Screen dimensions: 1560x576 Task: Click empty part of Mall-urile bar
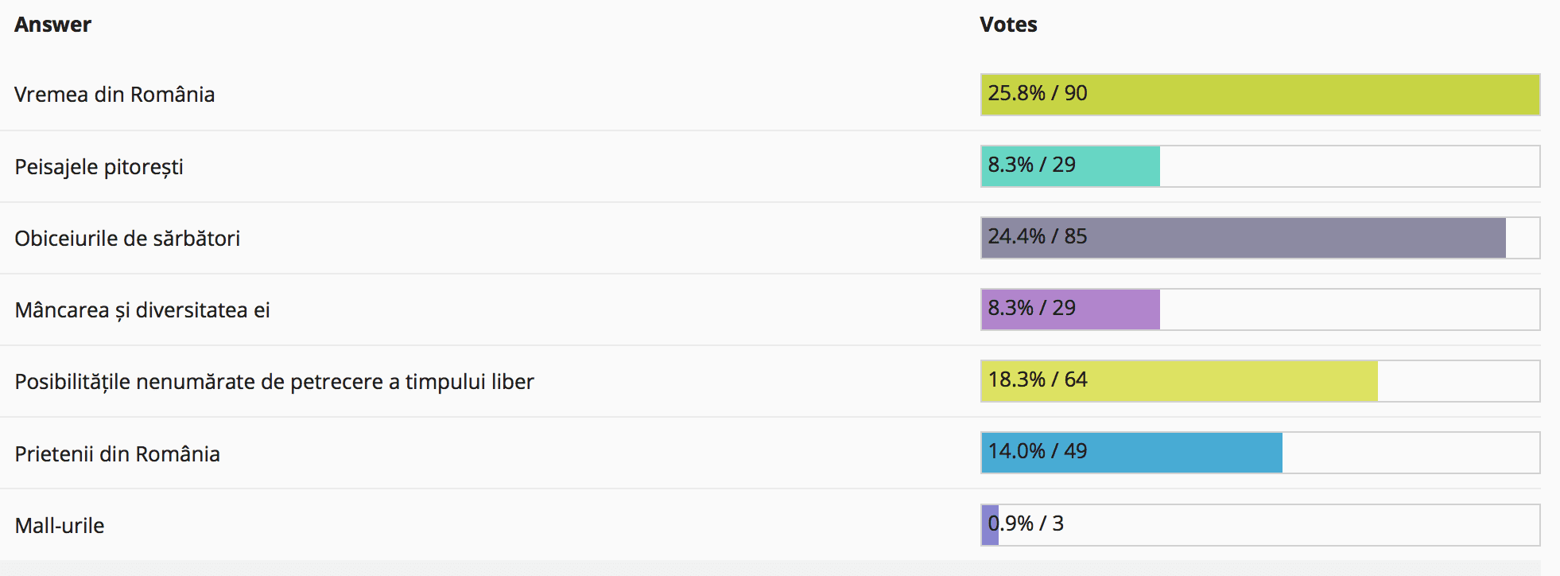pos(1304,525)
